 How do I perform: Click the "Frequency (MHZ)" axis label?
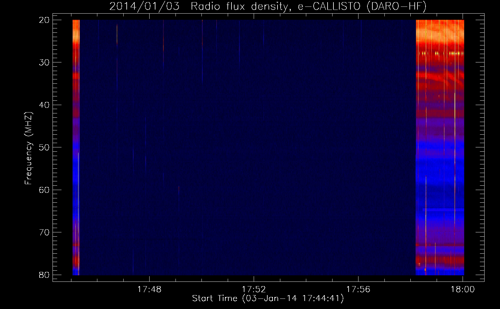point(28,148)
